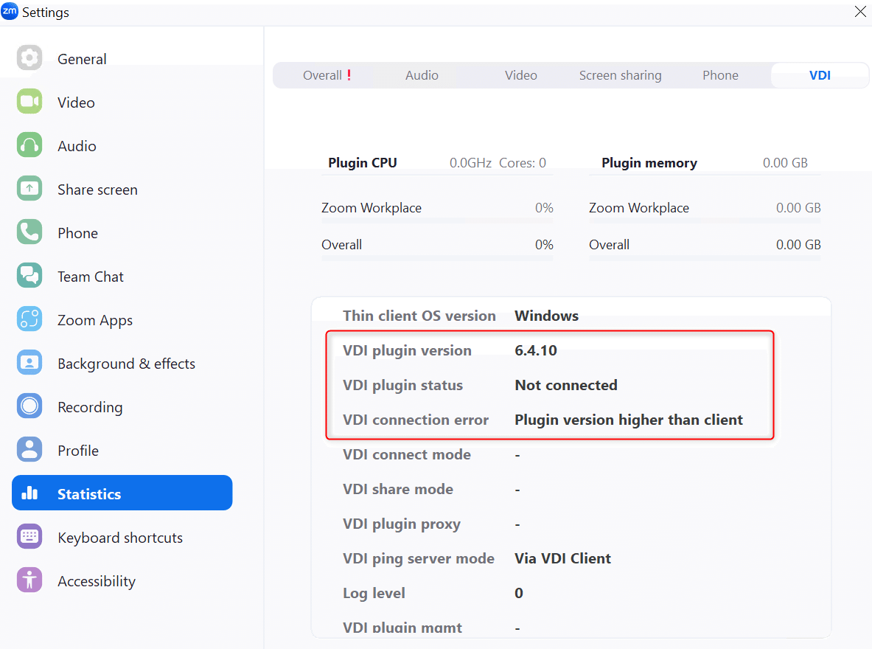Open the Phone statistics tab
The image size is (872, 649).
[720, 75]
